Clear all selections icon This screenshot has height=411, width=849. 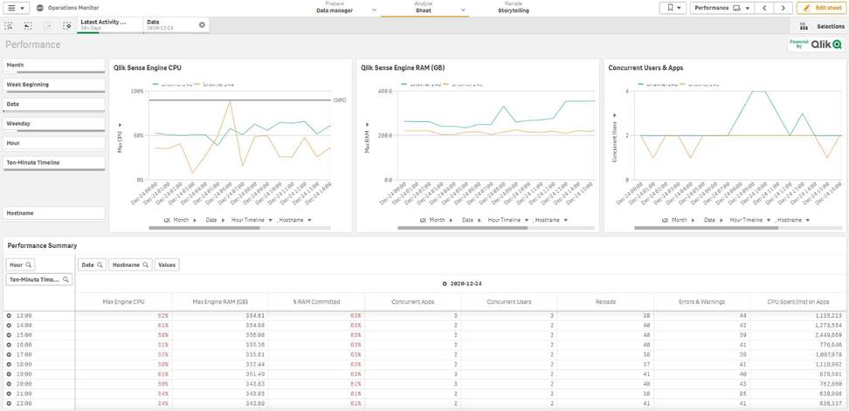pyautogui.click(x=66, y=25)
